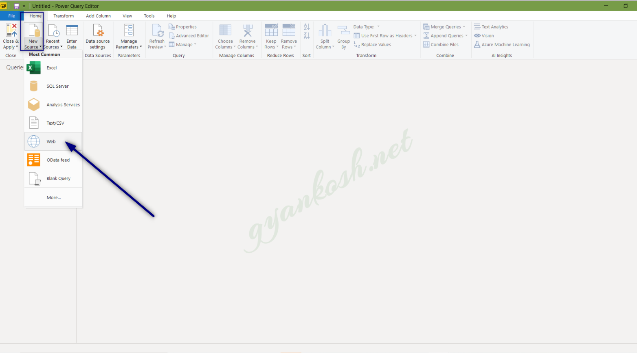
Task: Select the Excel source in the list
Action: (53, 68)
